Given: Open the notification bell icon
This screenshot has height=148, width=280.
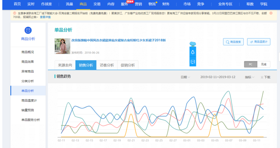Looking at the screenshot, I should click(x=193, y=52).
